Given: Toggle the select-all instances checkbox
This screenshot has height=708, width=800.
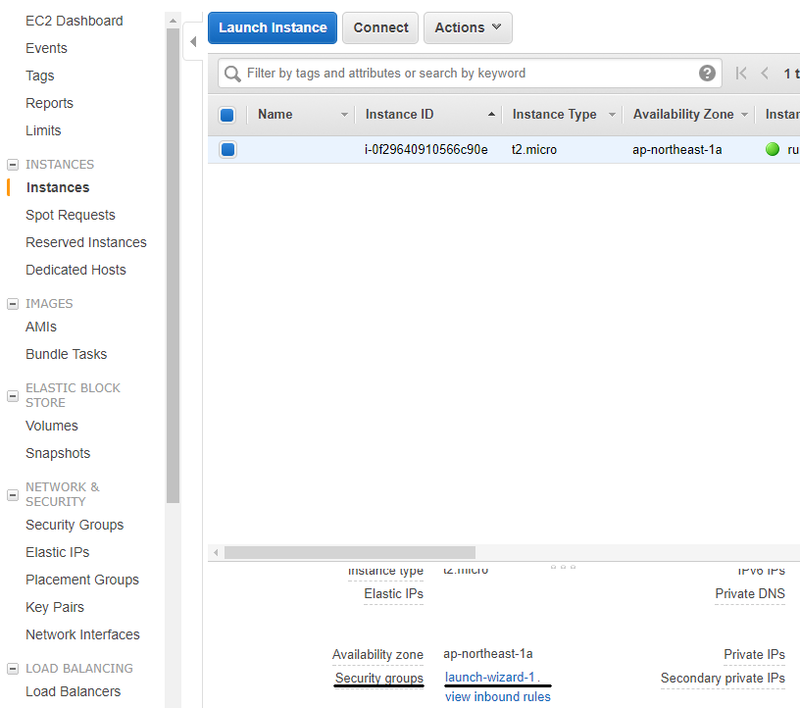Looking at the screenshot, I should pyautogui.click(x=227, y=115).
